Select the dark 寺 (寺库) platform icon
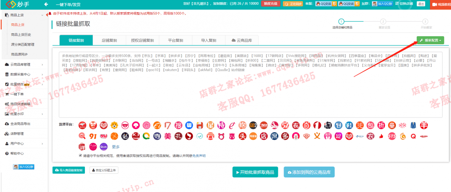451x192 pixels. pyautogui.click(x=157, y=136)
